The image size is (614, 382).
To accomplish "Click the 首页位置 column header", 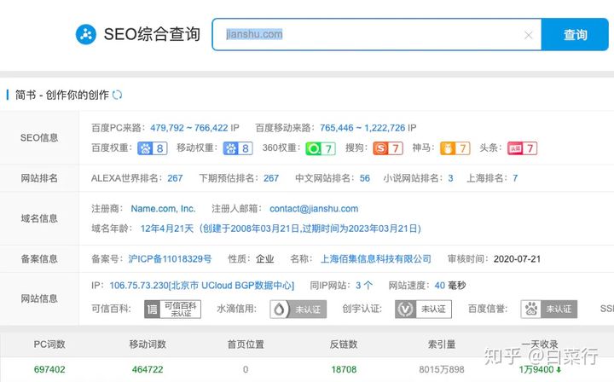I will [x=246, y=344].
